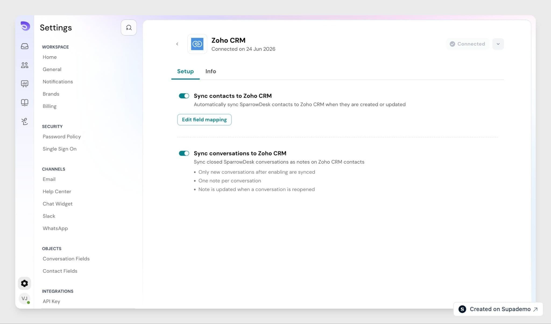The height and width of the screenshot is (324, 551).
Task: Click the 'Sync contacts to Zoho CRM' heading
Action: (x=233, y=96)
